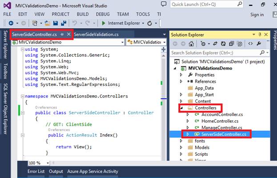
Task: Expand the Properties tree node
Action: tap(181, 75)
